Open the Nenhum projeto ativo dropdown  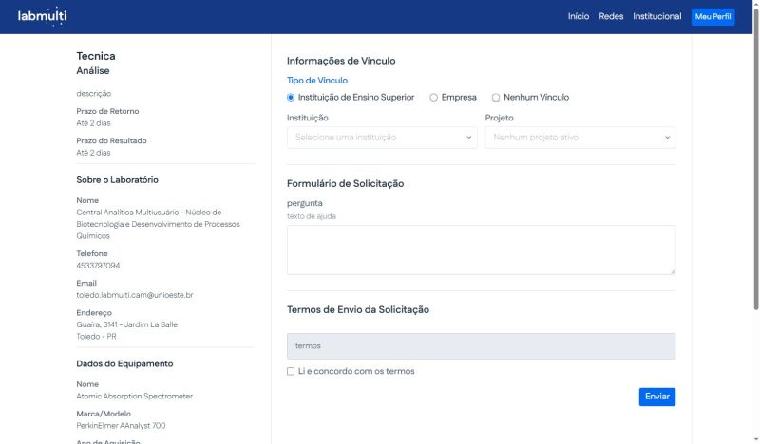pos(579,138)
